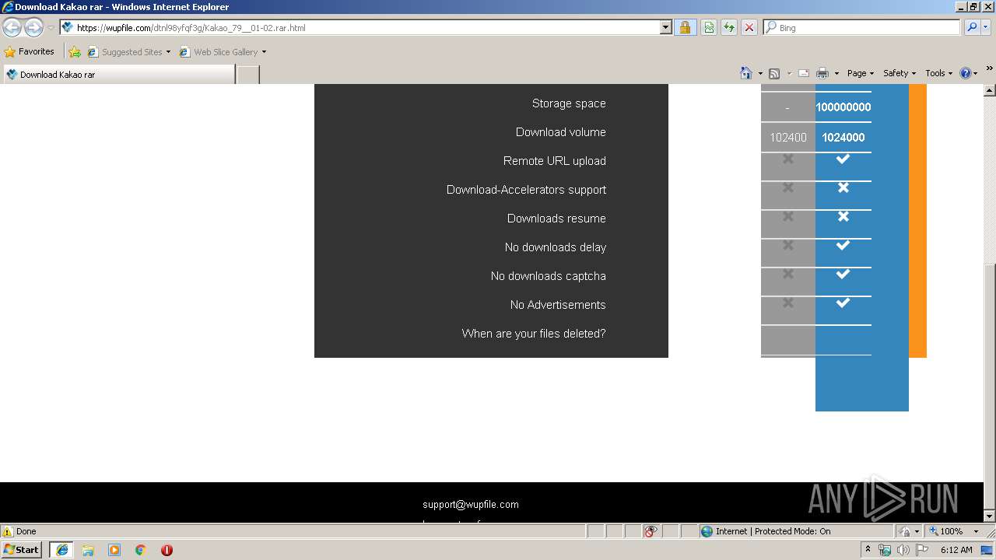This screenshot has height=560, width=996.
Task: Click the RSS feeds icon
Action: pos(774,73)
